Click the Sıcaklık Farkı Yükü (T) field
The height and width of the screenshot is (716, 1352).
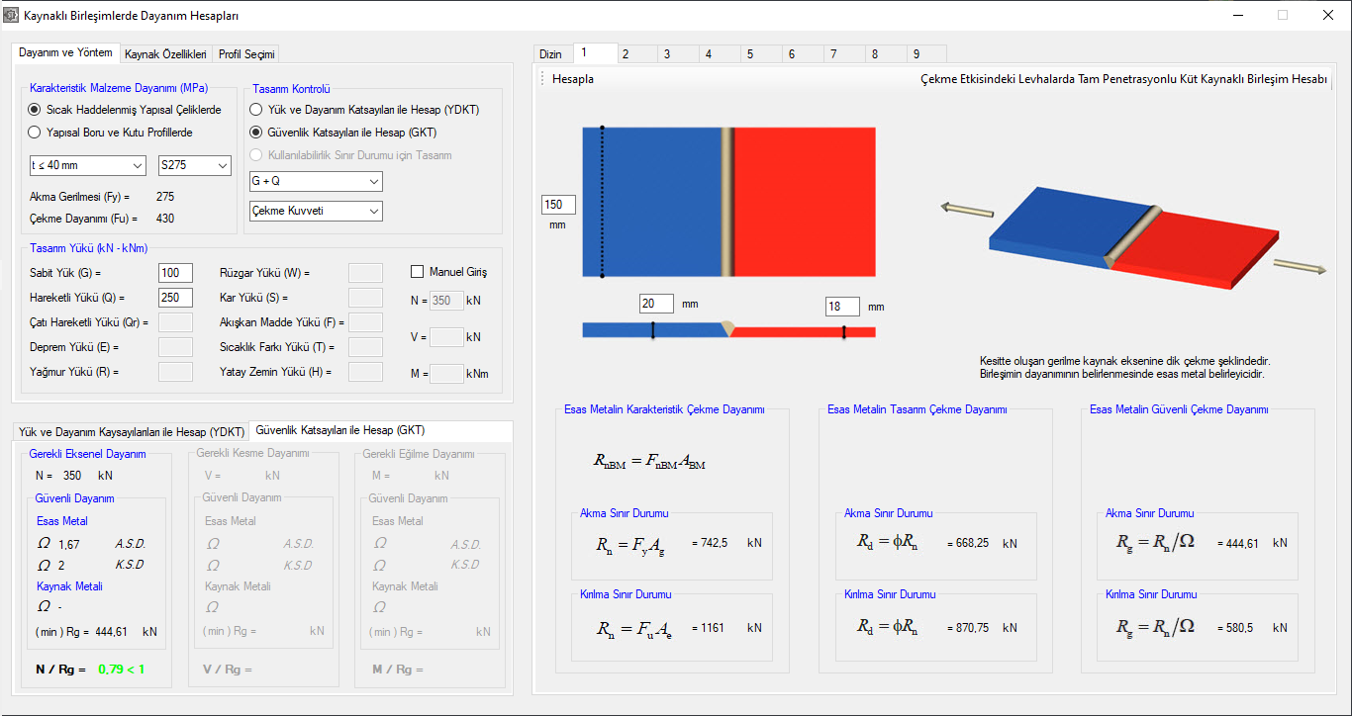pos(366,346)
